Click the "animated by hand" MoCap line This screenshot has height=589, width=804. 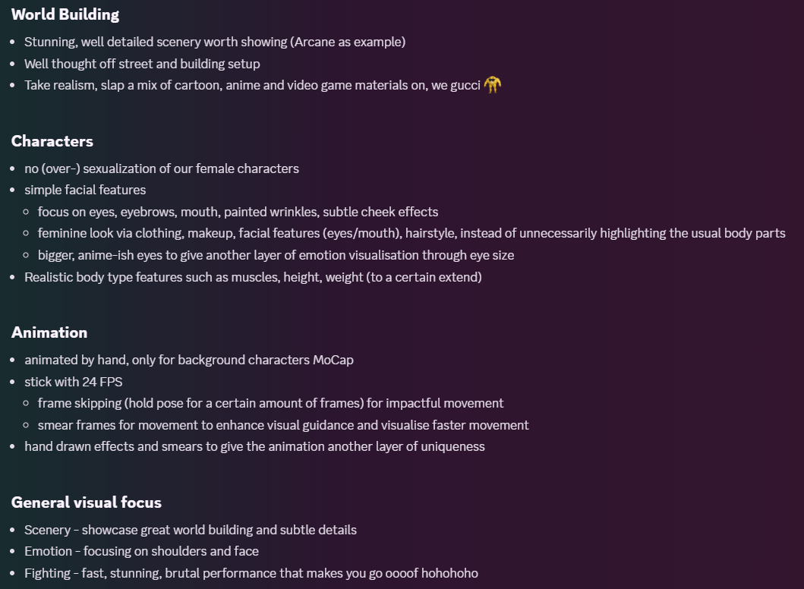(189, 360)
